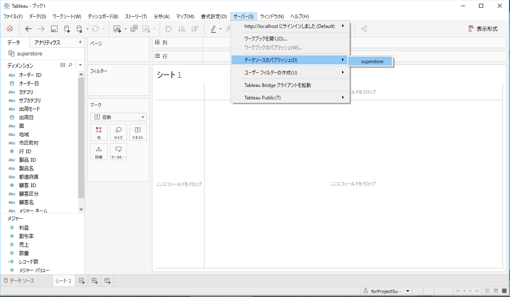Expand the localhost sign-in submenu entry
The image size is (510, 297).
tap(290, 26)
